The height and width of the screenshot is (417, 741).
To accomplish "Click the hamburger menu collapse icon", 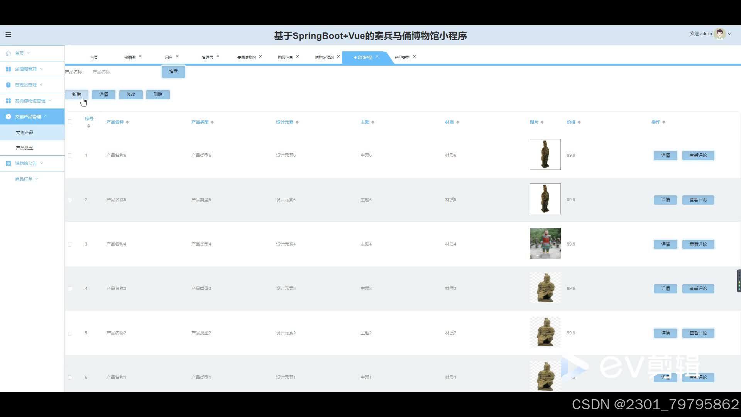I will point(8,35).
